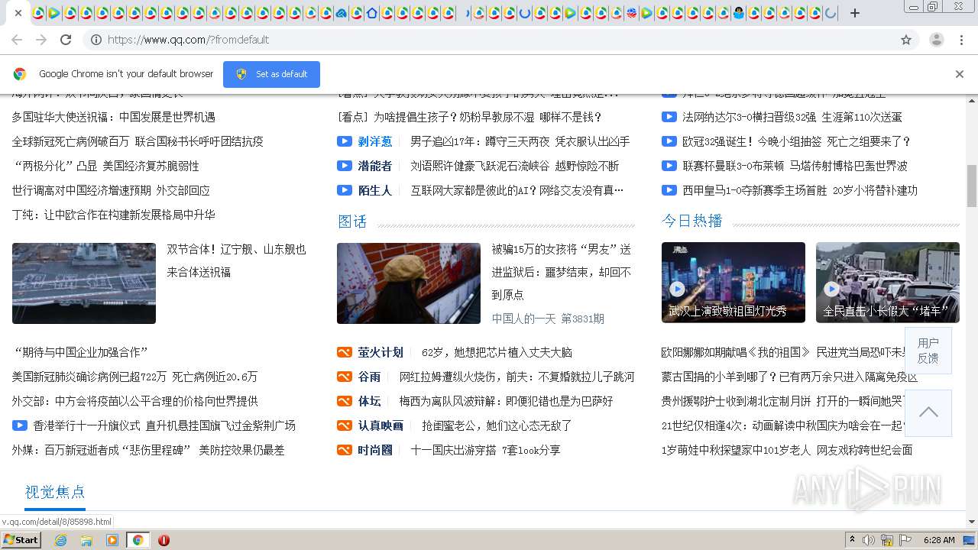Viewport: 978px width, 550px height.
Task: Play 武汉上演致敬祖国灯光秀 video
Action: point(733,283)
